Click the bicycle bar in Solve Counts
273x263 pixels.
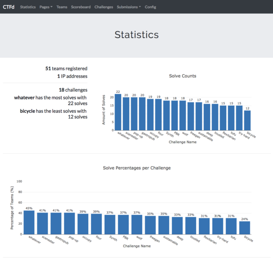pyautogui.click(x=248, y=121)
